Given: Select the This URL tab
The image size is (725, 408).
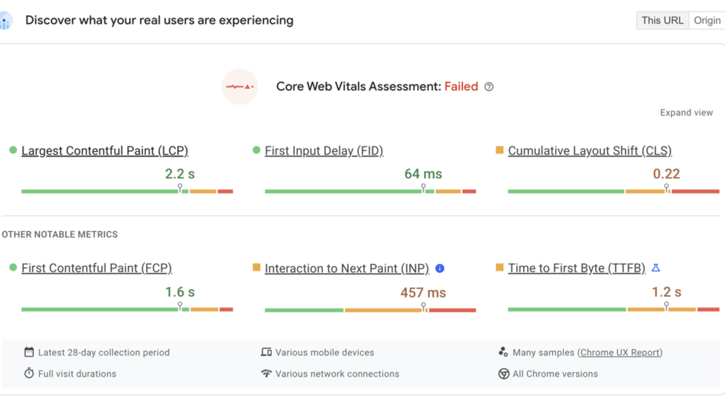Looking at the screenshot, I should pos(662,20).
